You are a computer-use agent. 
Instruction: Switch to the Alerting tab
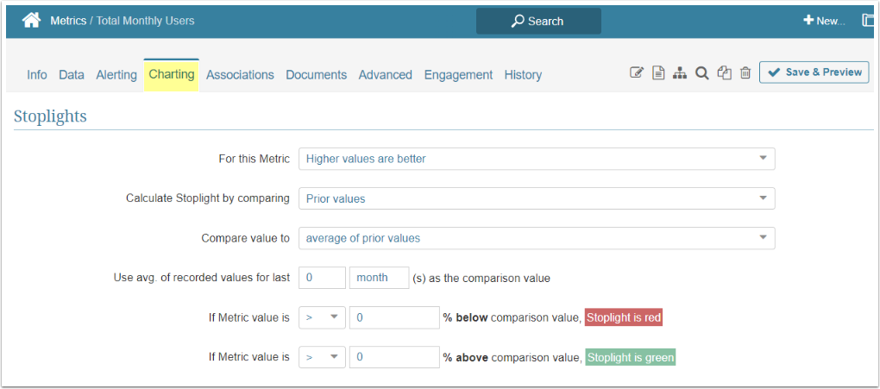point(116,75)
